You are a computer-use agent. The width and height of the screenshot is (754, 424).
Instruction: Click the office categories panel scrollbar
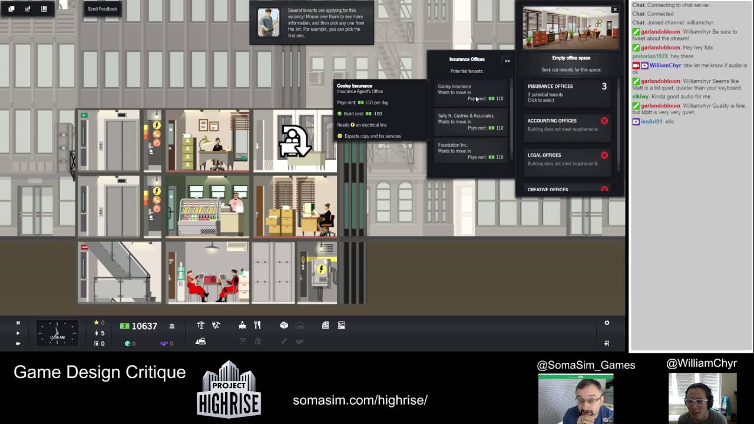(619, 124)
